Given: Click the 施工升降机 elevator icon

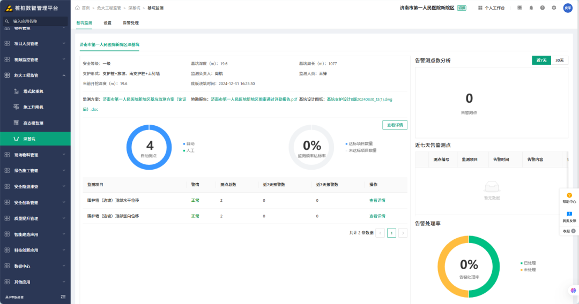Looking at the screenshot, I should coord(16,107).
